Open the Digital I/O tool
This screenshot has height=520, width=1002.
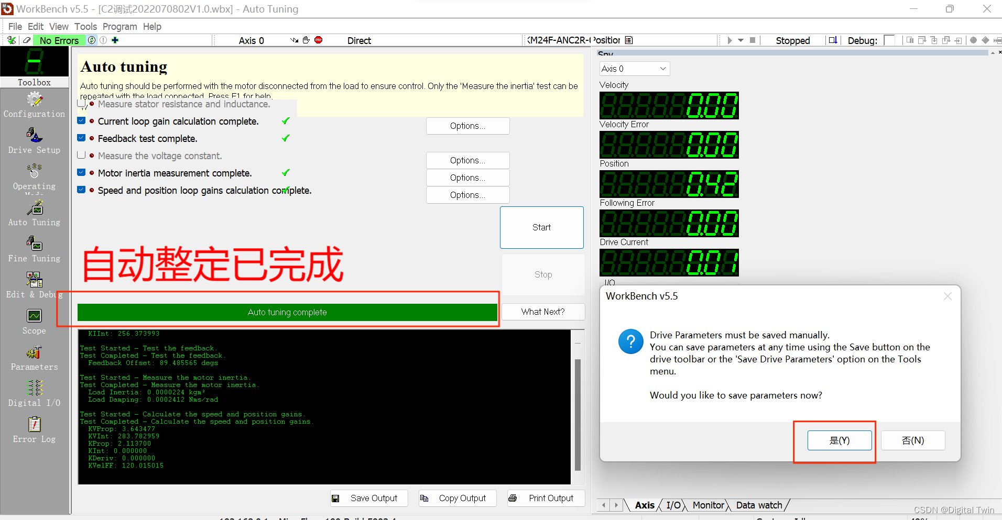(x=34, y=394)
